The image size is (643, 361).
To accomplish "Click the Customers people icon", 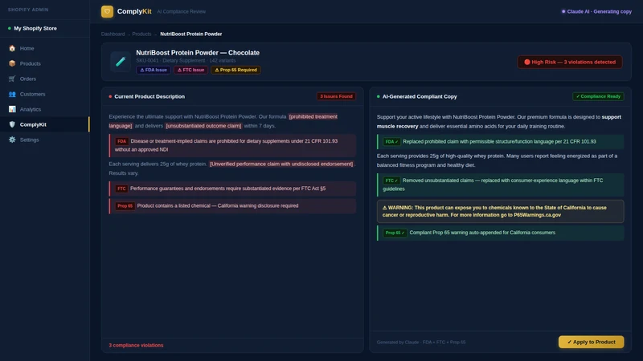I will pyautogui.click(x=12, y=94).
